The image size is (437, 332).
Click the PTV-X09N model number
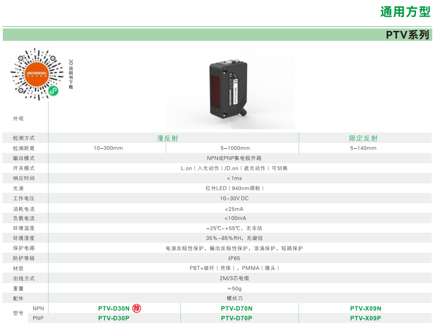pos(365,308)
